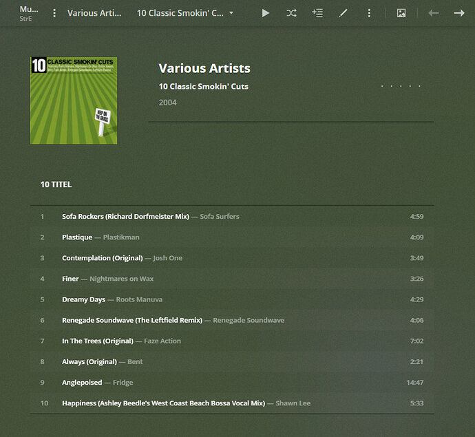Image resolution: width=475 pixels, height=437 pixels.
Task: Click the 10 TITEL heading
Action: (56, 184)
